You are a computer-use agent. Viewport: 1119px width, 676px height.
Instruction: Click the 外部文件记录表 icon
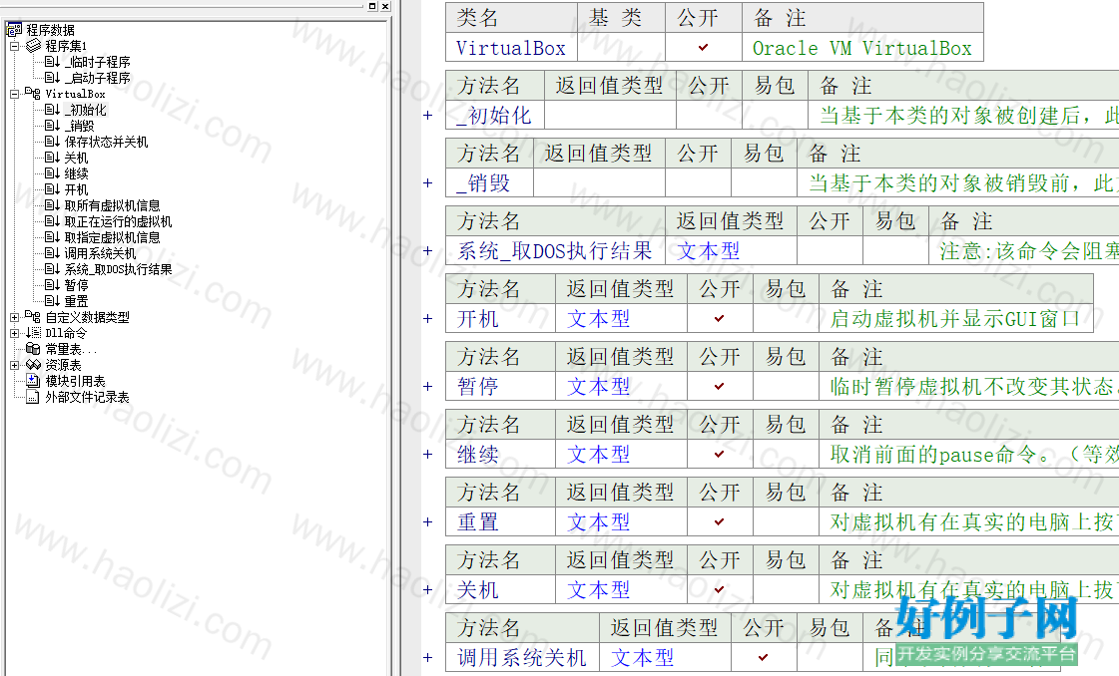(x=33, y=397)
